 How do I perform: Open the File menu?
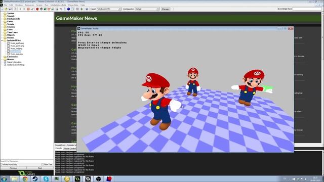coord(6,5)
